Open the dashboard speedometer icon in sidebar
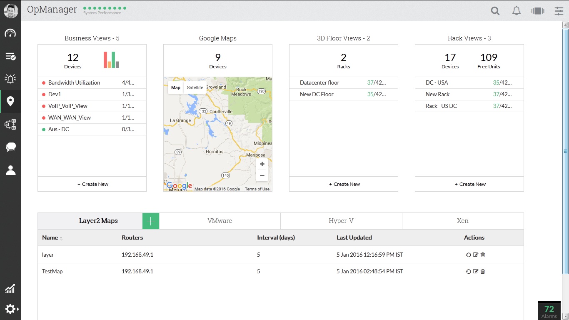The width and height of the screenshot is (569, 320). coord(10,33)
